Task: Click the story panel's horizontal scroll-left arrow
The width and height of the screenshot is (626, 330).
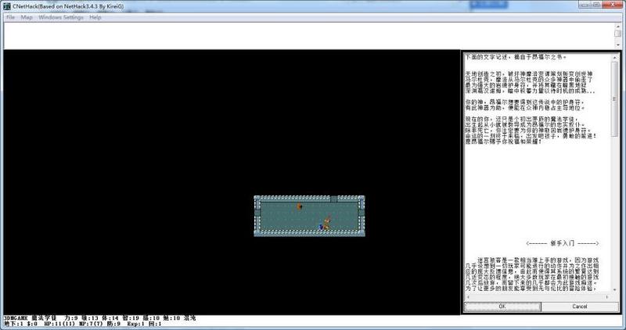Action: (x=468, y=297)
